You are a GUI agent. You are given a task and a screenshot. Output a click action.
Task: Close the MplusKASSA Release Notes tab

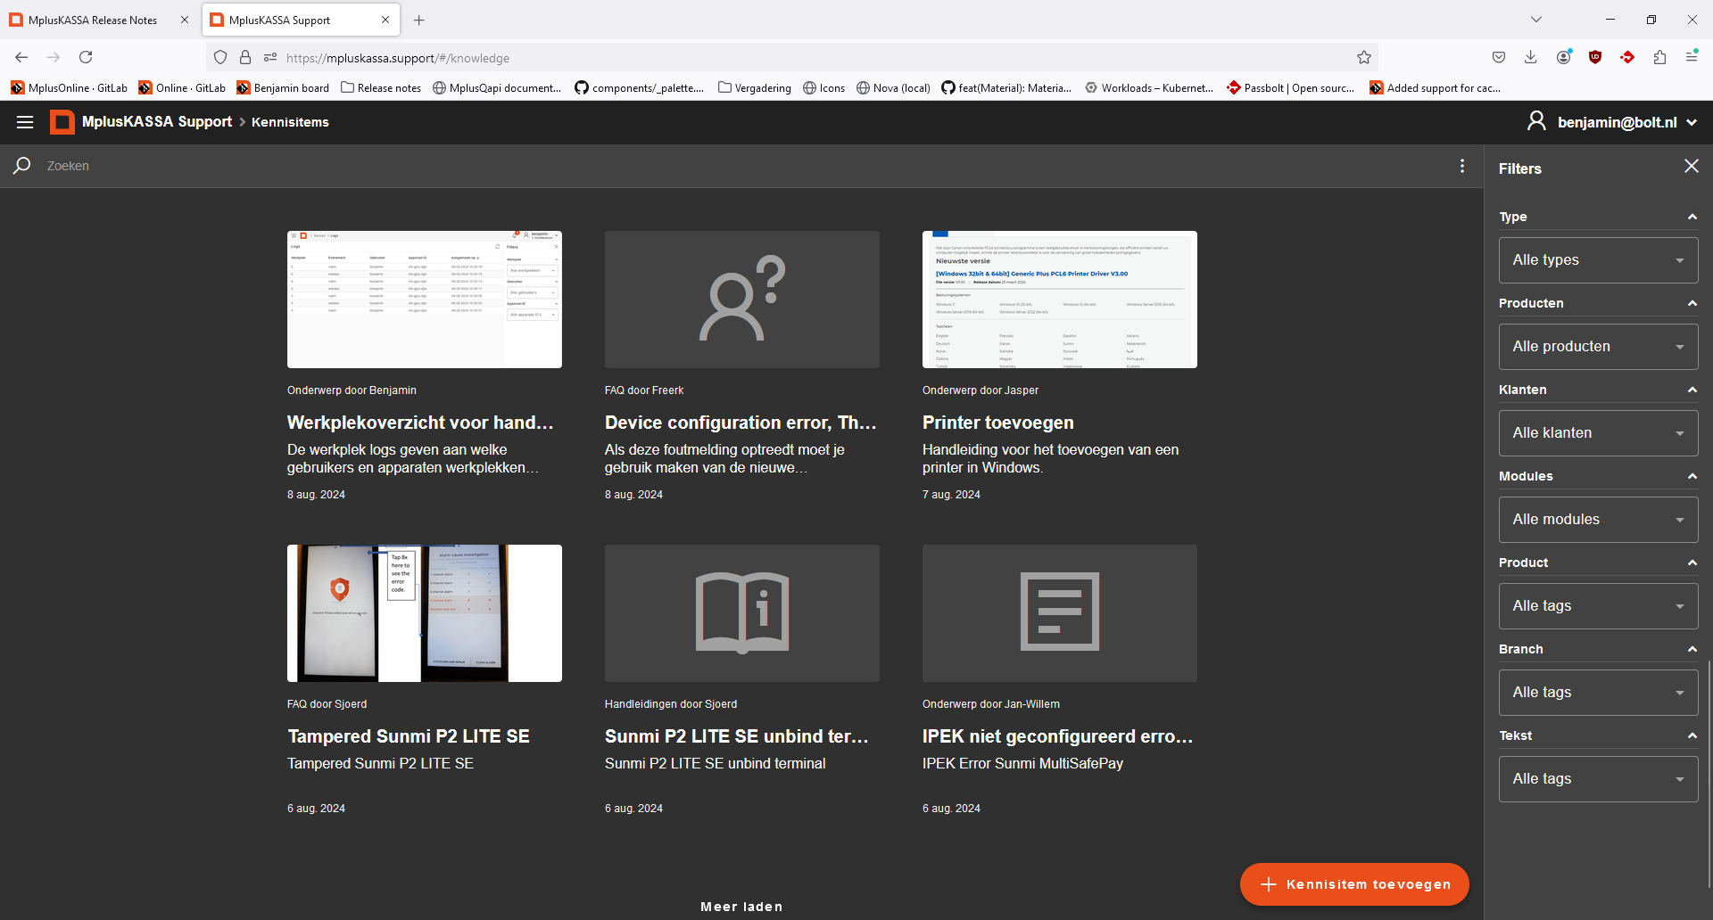point(185,20)
